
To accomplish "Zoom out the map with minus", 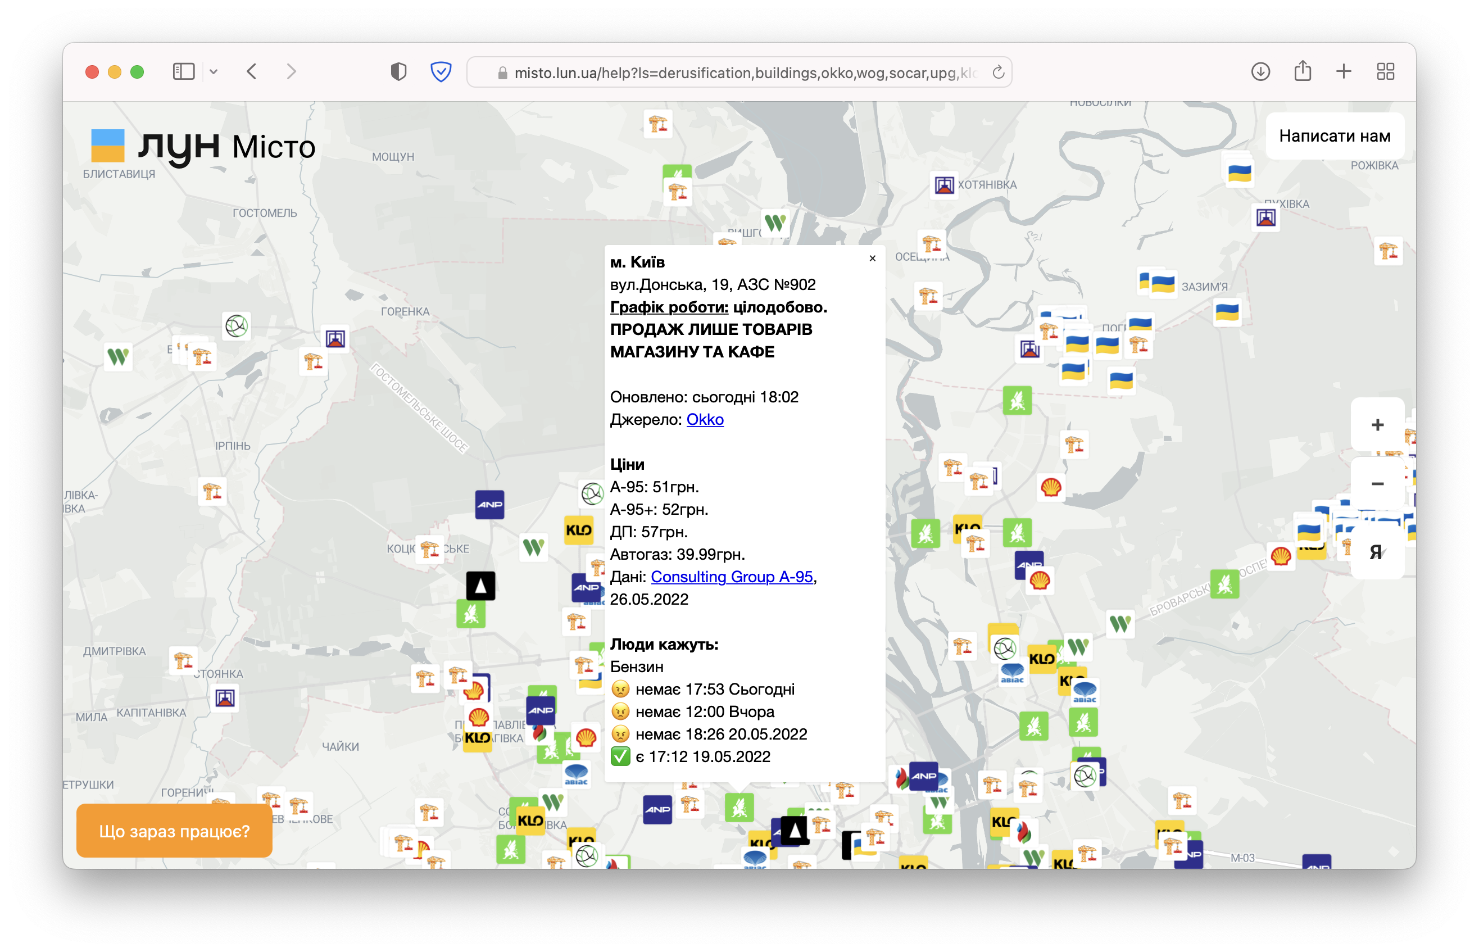I will click(1377, 483).
